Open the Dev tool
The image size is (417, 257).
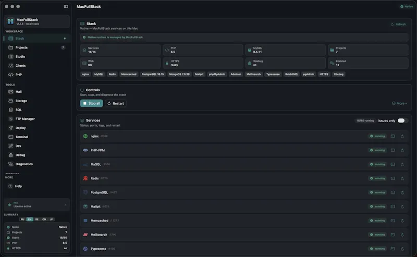[x=36, y=146]
